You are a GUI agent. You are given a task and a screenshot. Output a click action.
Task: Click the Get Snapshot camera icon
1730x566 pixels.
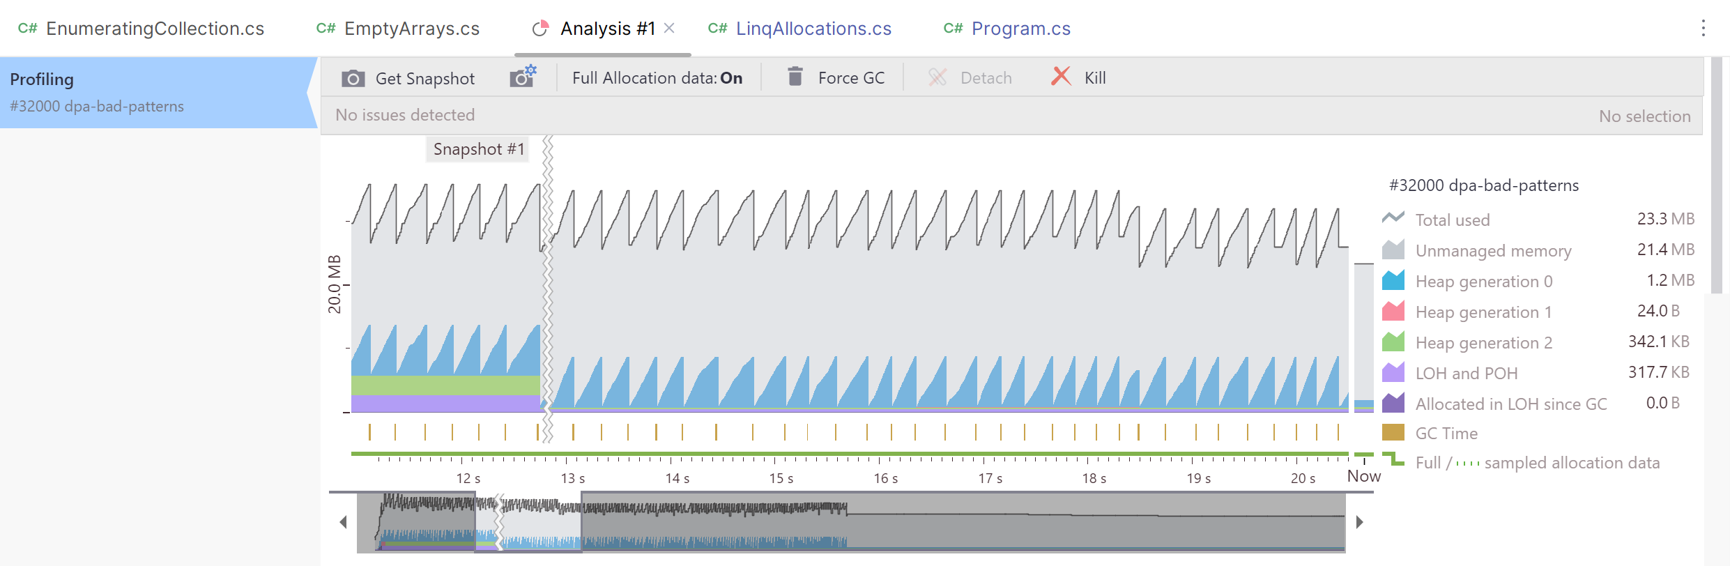(x=353, y=78)
